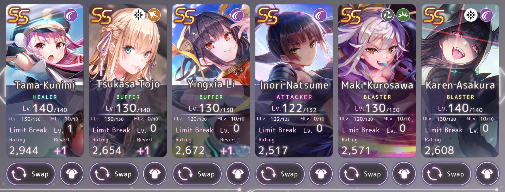Open costume icon for Tama Kunimi
Image resolution: width=505 pixels, height=192 pixels.
[x=72, y=174]
